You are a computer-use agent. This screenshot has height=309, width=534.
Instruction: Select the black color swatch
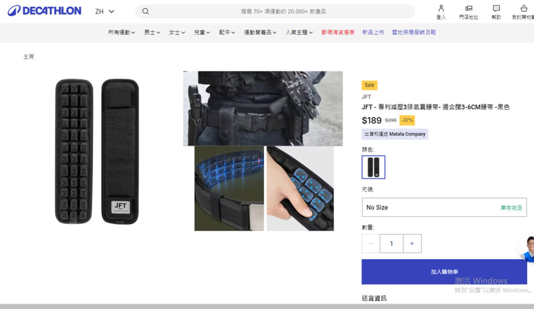point(373,167)
